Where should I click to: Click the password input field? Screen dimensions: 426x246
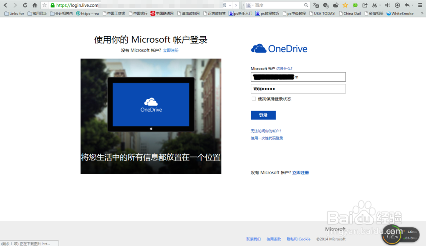pos(298,89)
